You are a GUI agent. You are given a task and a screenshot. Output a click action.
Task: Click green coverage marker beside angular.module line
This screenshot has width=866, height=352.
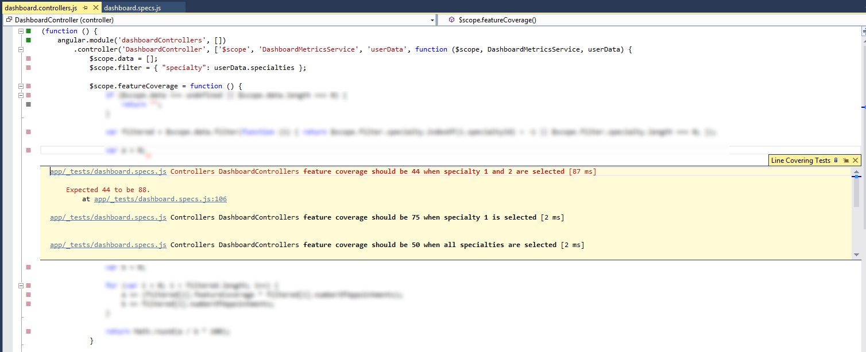coord(28,40)
